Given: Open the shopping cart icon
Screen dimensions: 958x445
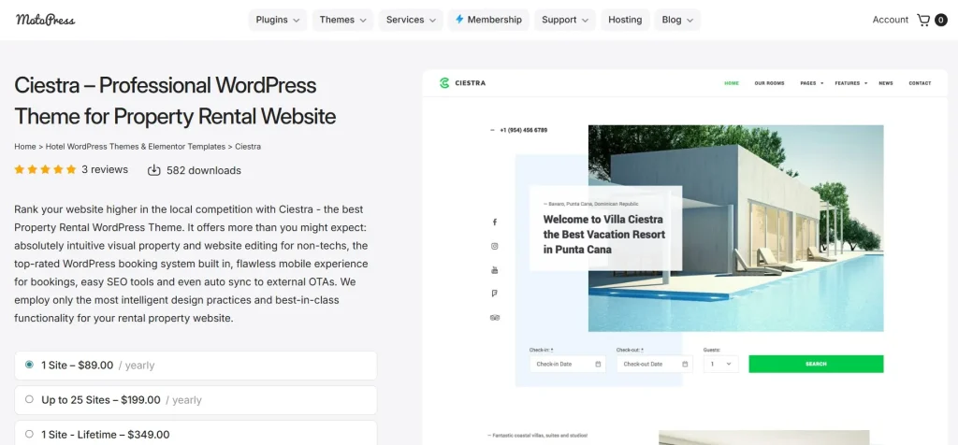Looking at the screenshot, I should [923, 21].
